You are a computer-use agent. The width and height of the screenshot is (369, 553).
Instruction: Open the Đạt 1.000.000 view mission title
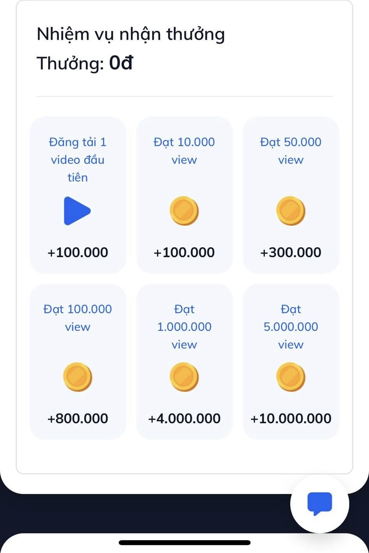point(184,327)
